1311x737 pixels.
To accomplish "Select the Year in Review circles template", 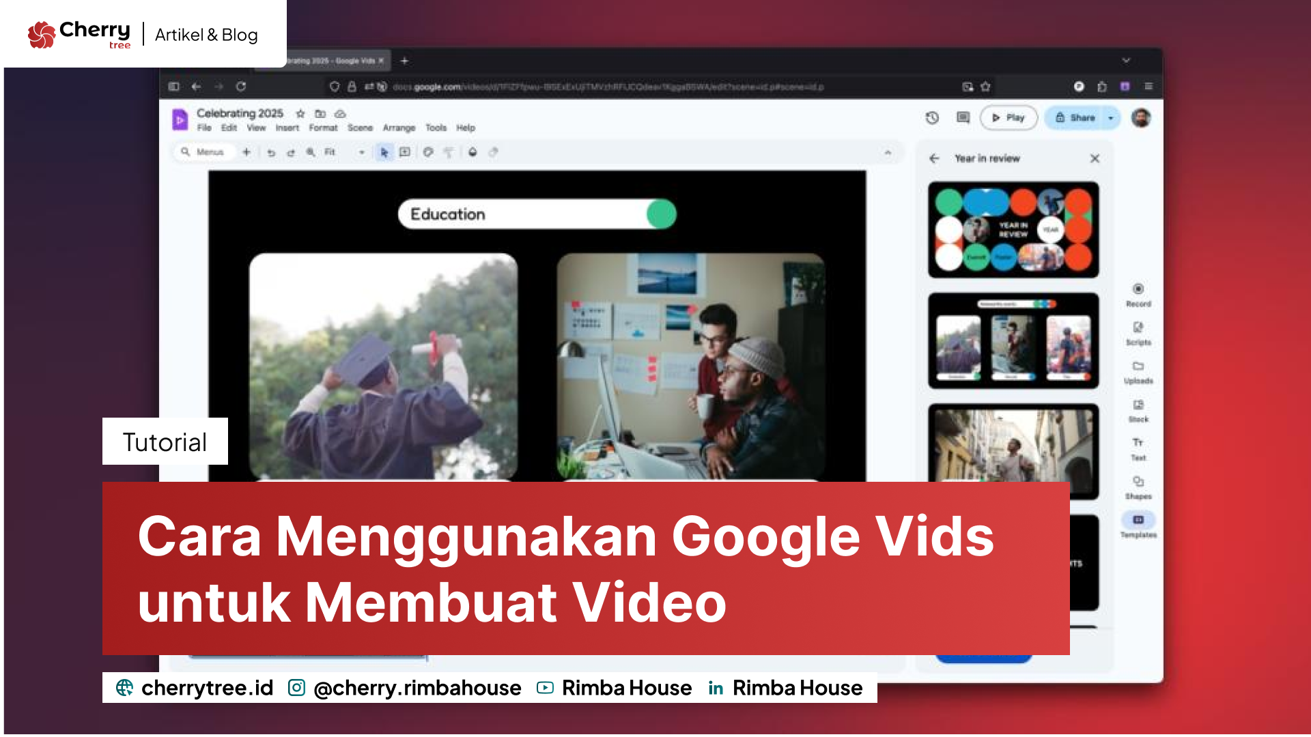I will pos(1013,230).
